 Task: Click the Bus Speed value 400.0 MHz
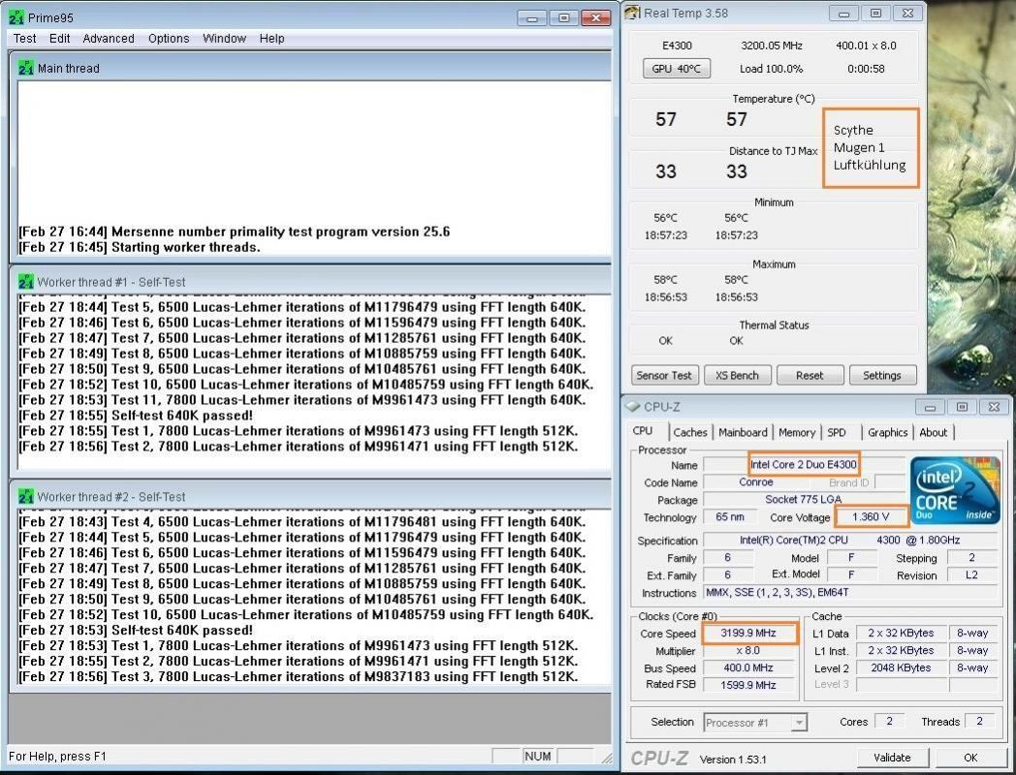point(748,667)
